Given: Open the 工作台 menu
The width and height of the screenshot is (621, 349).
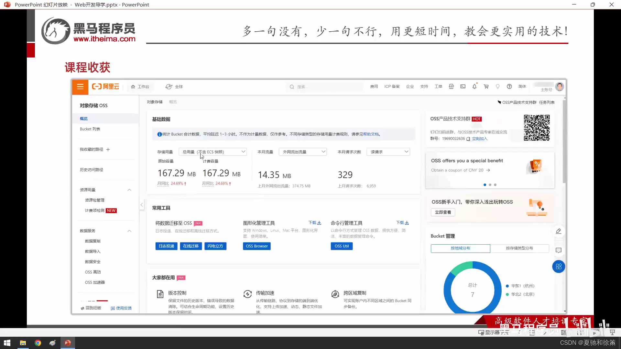Looking at the screenshot, I should (x=140, y=87).
